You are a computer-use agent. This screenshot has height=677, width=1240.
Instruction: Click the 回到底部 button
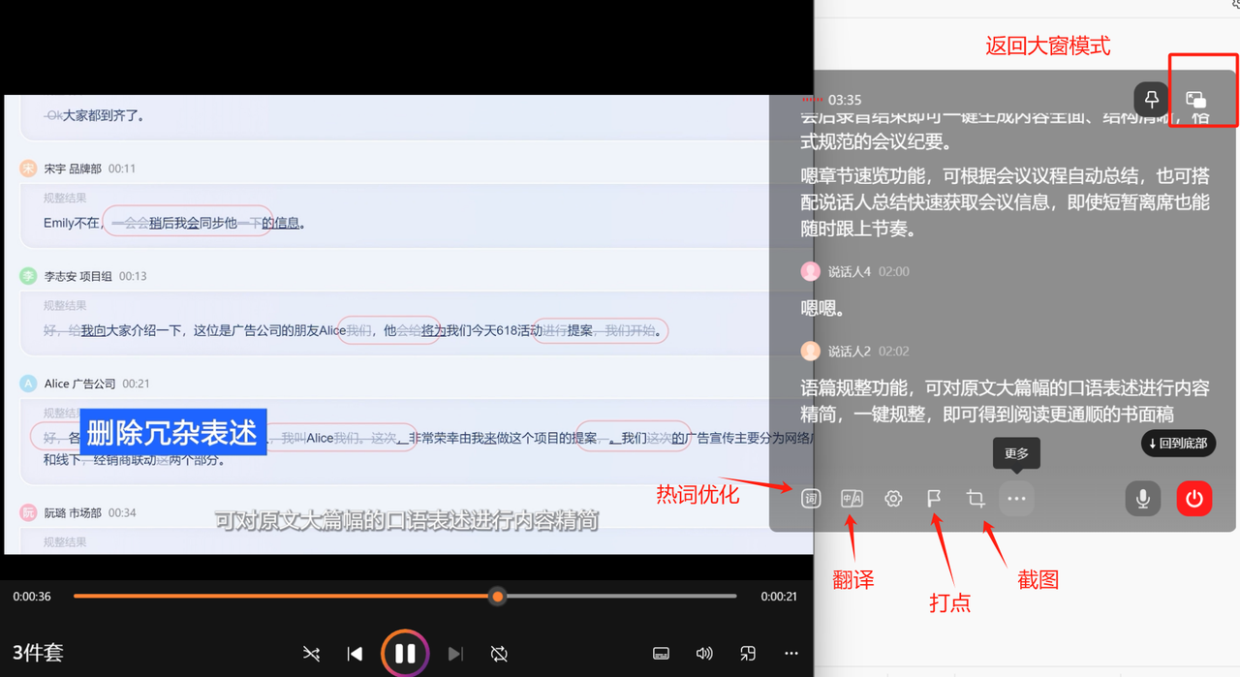click(1178, 444)
